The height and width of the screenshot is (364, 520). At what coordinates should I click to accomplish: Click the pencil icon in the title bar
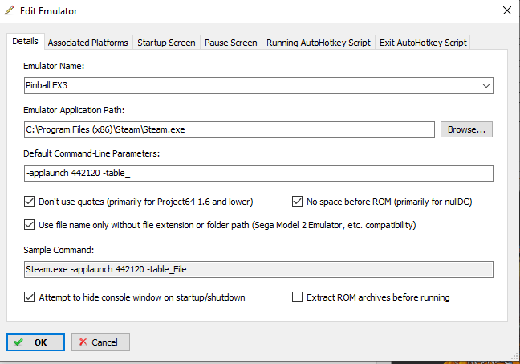point(10,10)
